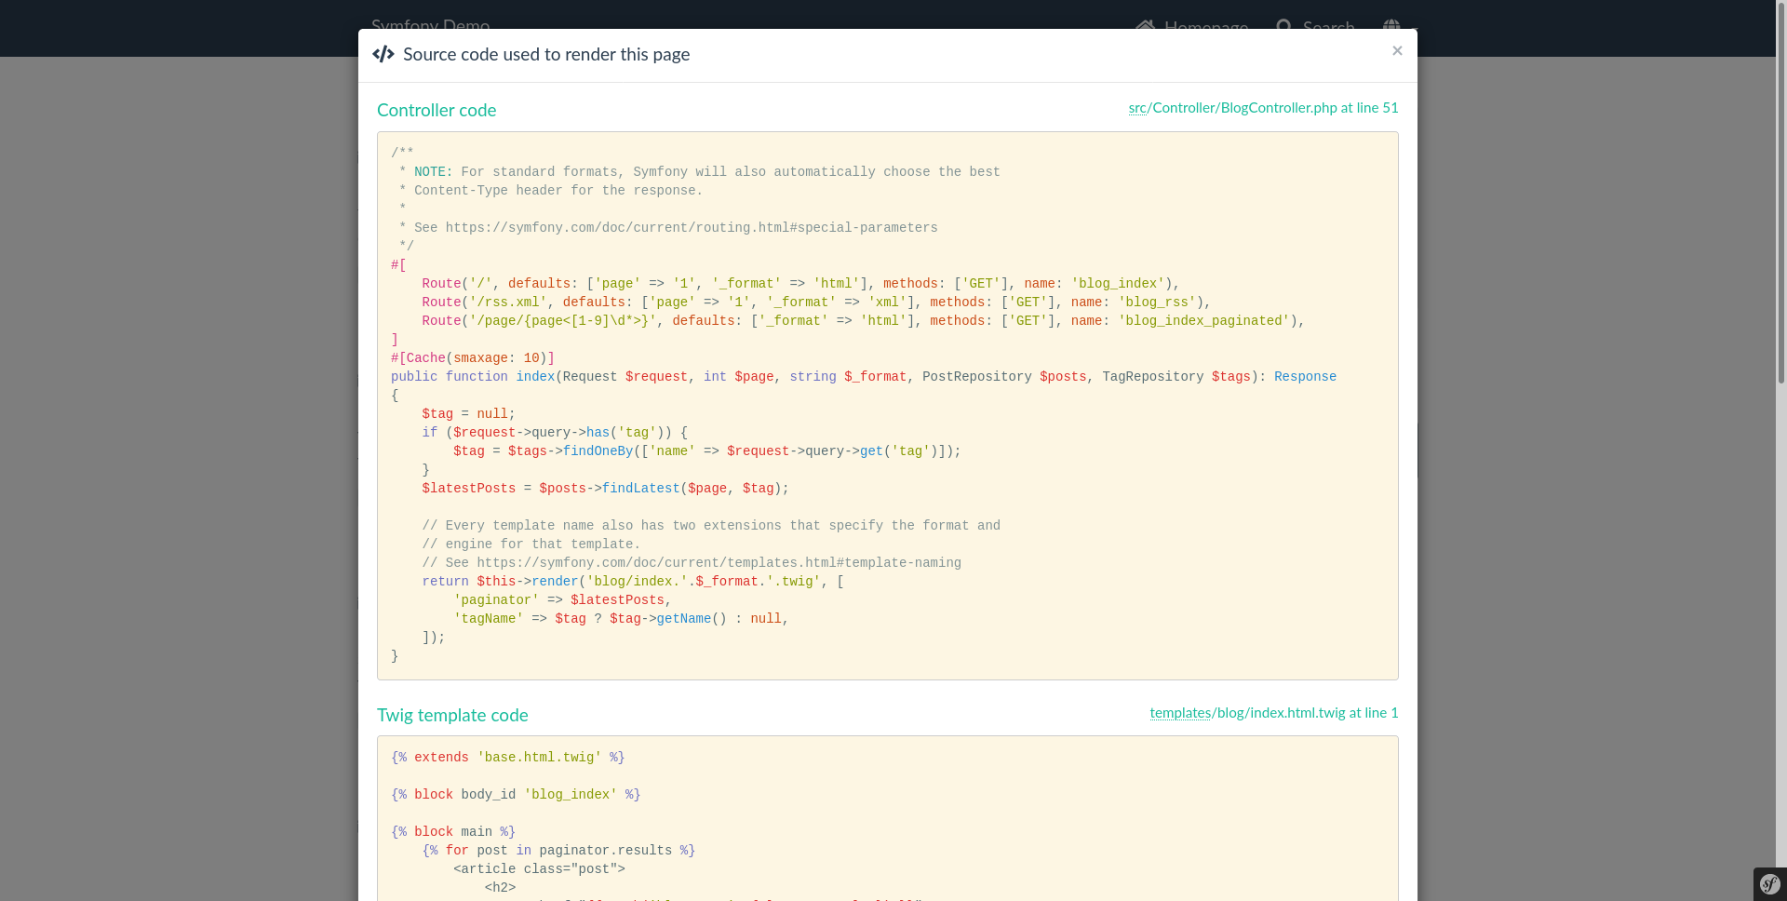Click the magnifier icon beside Search
This screenshot has width=1787, height=901.
click(1284, 26)
